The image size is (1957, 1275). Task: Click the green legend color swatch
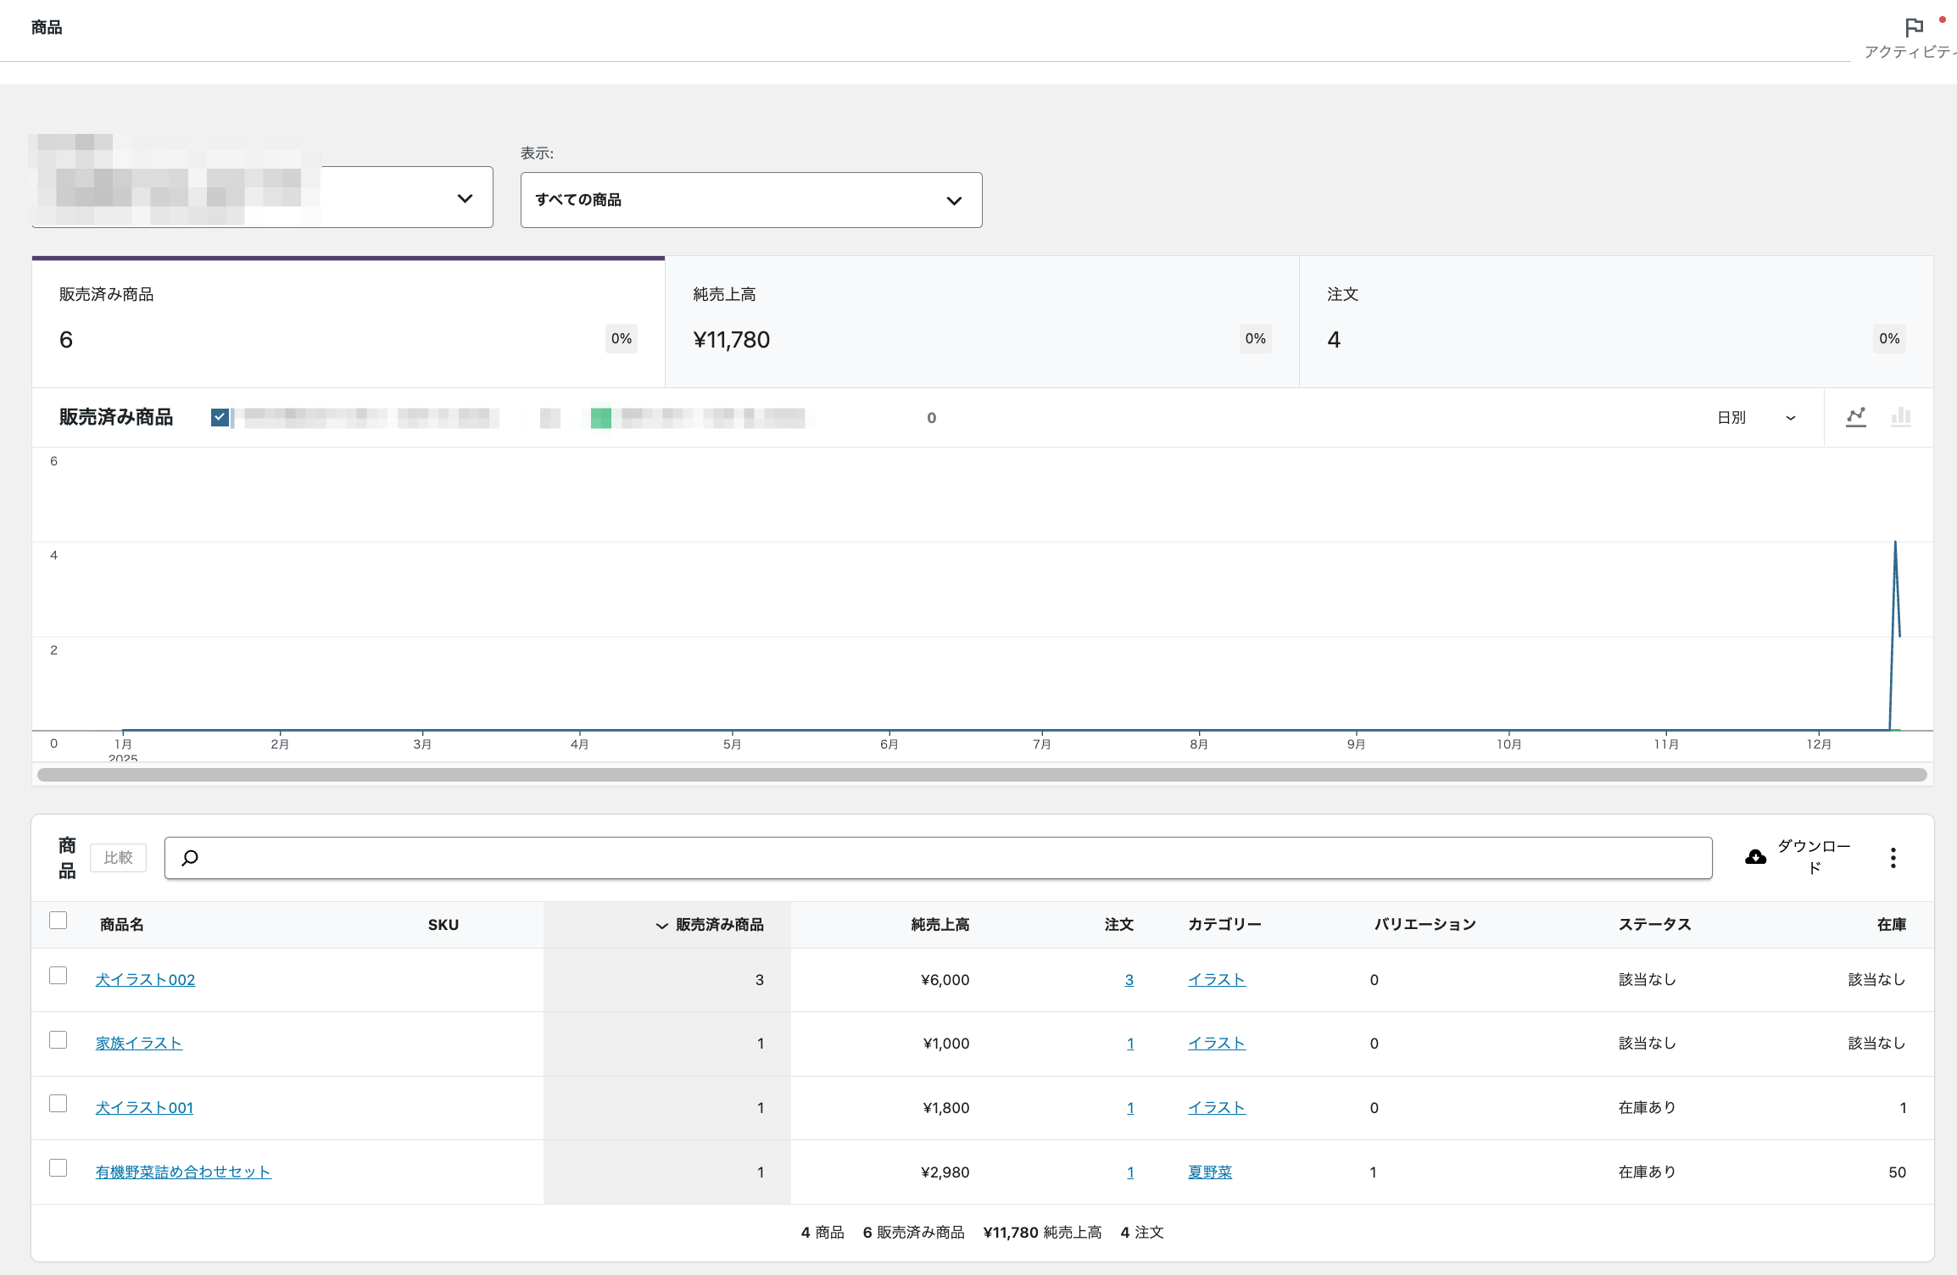click(600, 417)
